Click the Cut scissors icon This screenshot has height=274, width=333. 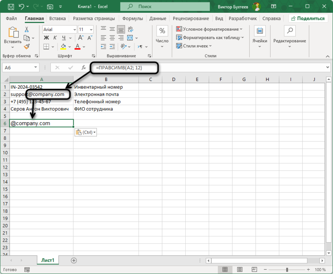point(27,30)
